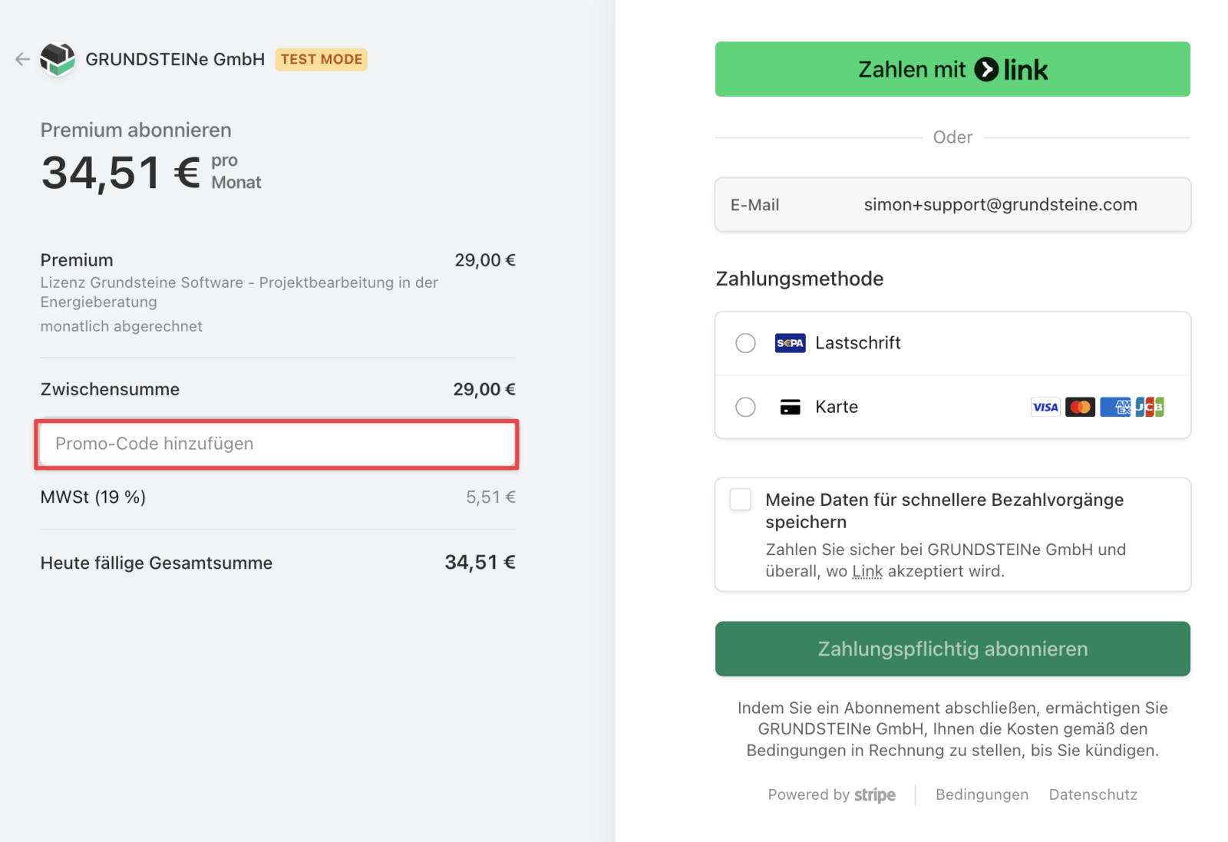Click the card payment icon
The image size is (1228, 842).
tap(790, 407)
